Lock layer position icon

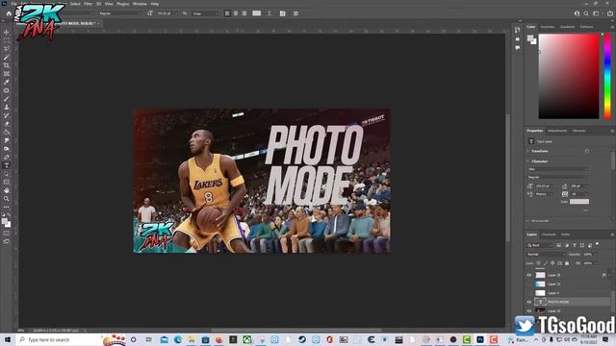(x=552, y=263)
